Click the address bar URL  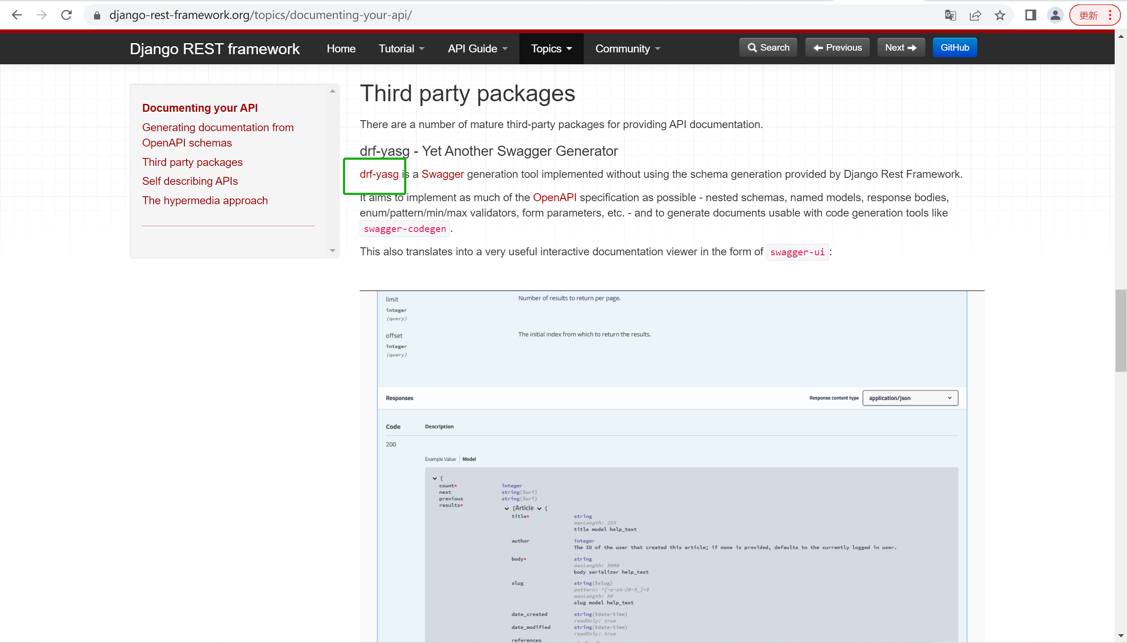(261, 15)
